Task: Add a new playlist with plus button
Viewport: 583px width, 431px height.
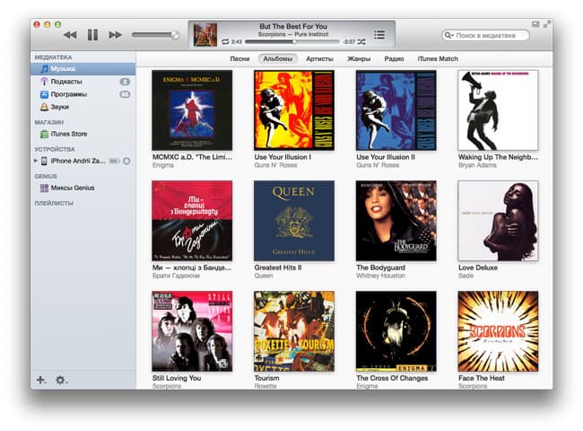Action: [41, 380]
